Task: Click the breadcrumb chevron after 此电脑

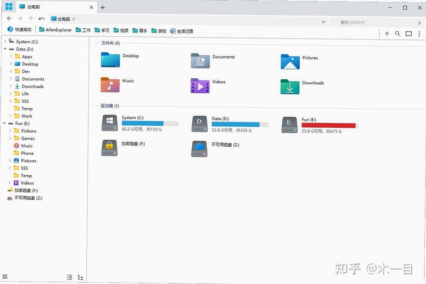Action: [73, 19]
